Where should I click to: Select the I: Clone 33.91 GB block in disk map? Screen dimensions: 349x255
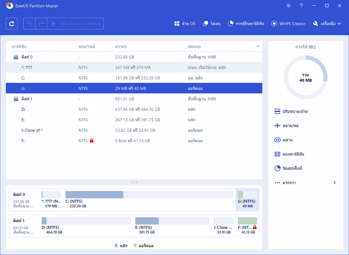223,226
